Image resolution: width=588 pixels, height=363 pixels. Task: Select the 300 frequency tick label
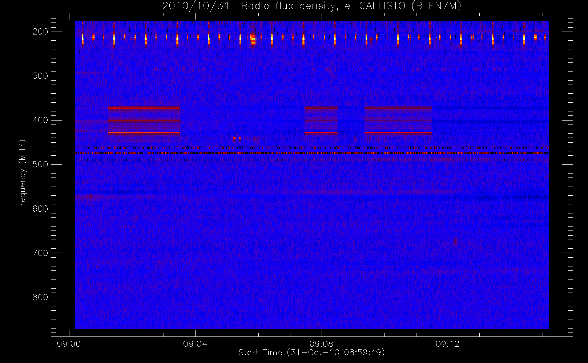tap(40, 76)
